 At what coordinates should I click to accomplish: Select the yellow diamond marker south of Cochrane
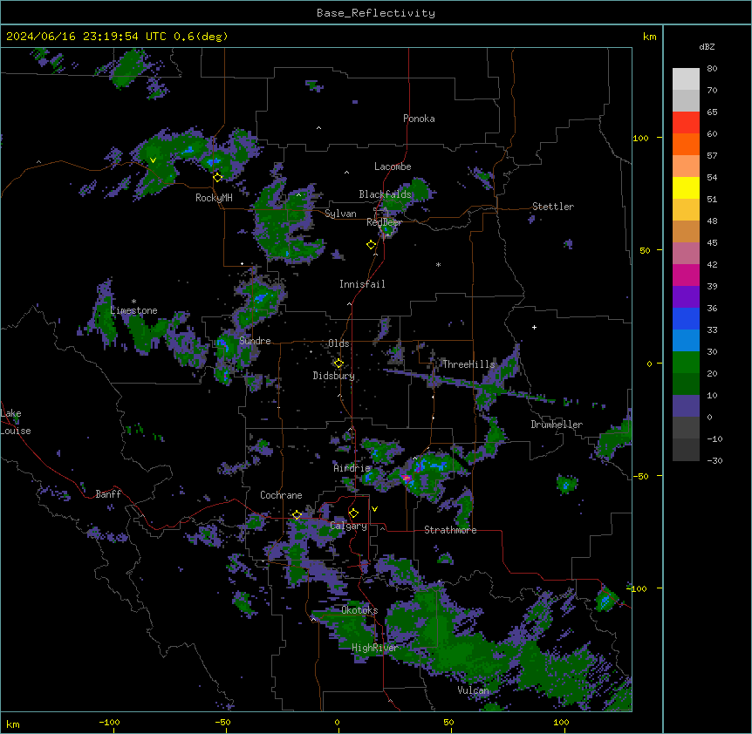pos(297,514)
